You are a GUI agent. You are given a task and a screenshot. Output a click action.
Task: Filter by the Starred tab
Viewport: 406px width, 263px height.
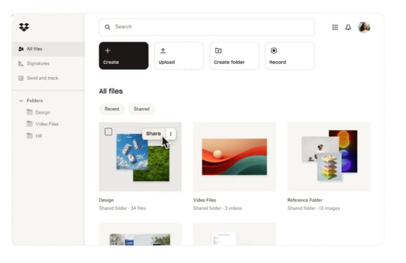pos(141,109)
